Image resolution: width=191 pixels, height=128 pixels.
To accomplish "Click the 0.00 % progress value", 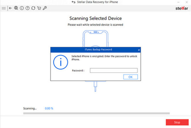I will tap(49, 108).
